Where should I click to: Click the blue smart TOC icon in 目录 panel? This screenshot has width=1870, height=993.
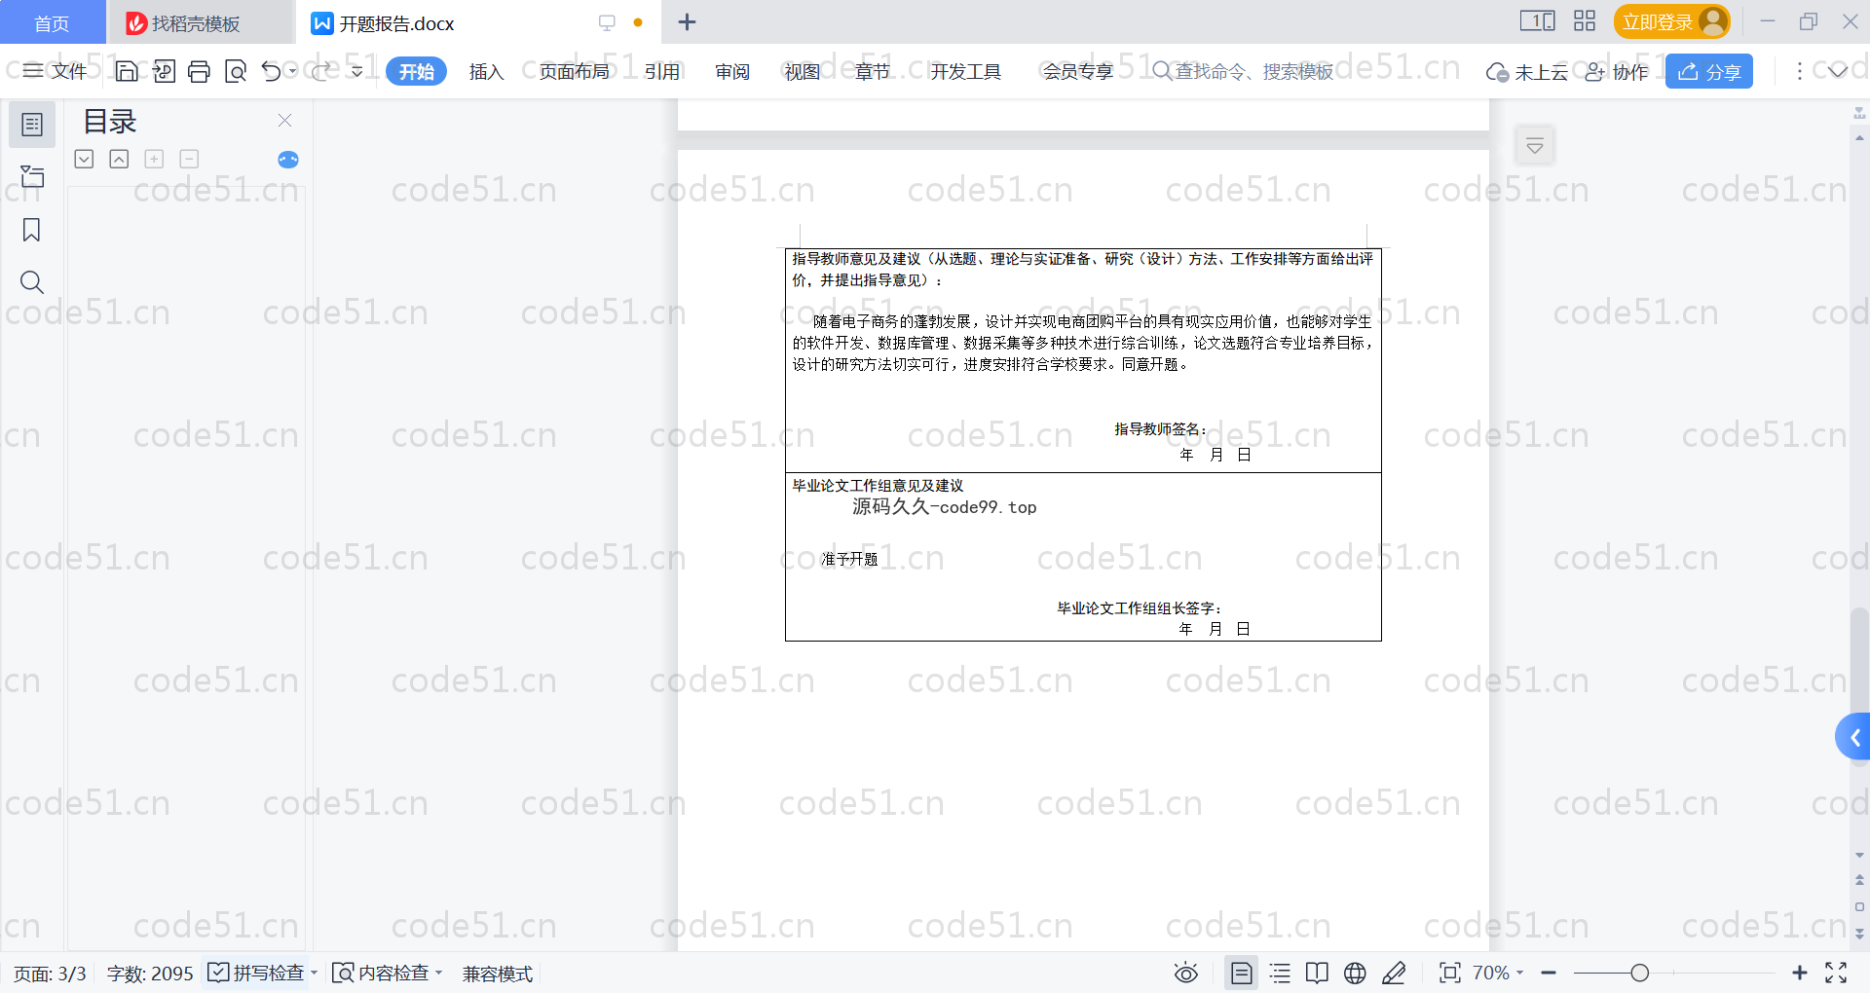pyautogui.click(x=288, y=160)
